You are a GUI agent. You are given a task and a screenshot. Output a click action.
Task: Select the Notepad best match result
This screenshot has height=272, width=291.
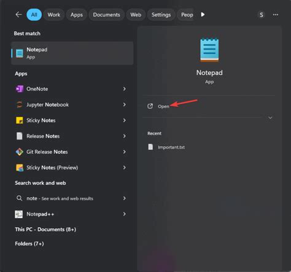coord(72,53)
